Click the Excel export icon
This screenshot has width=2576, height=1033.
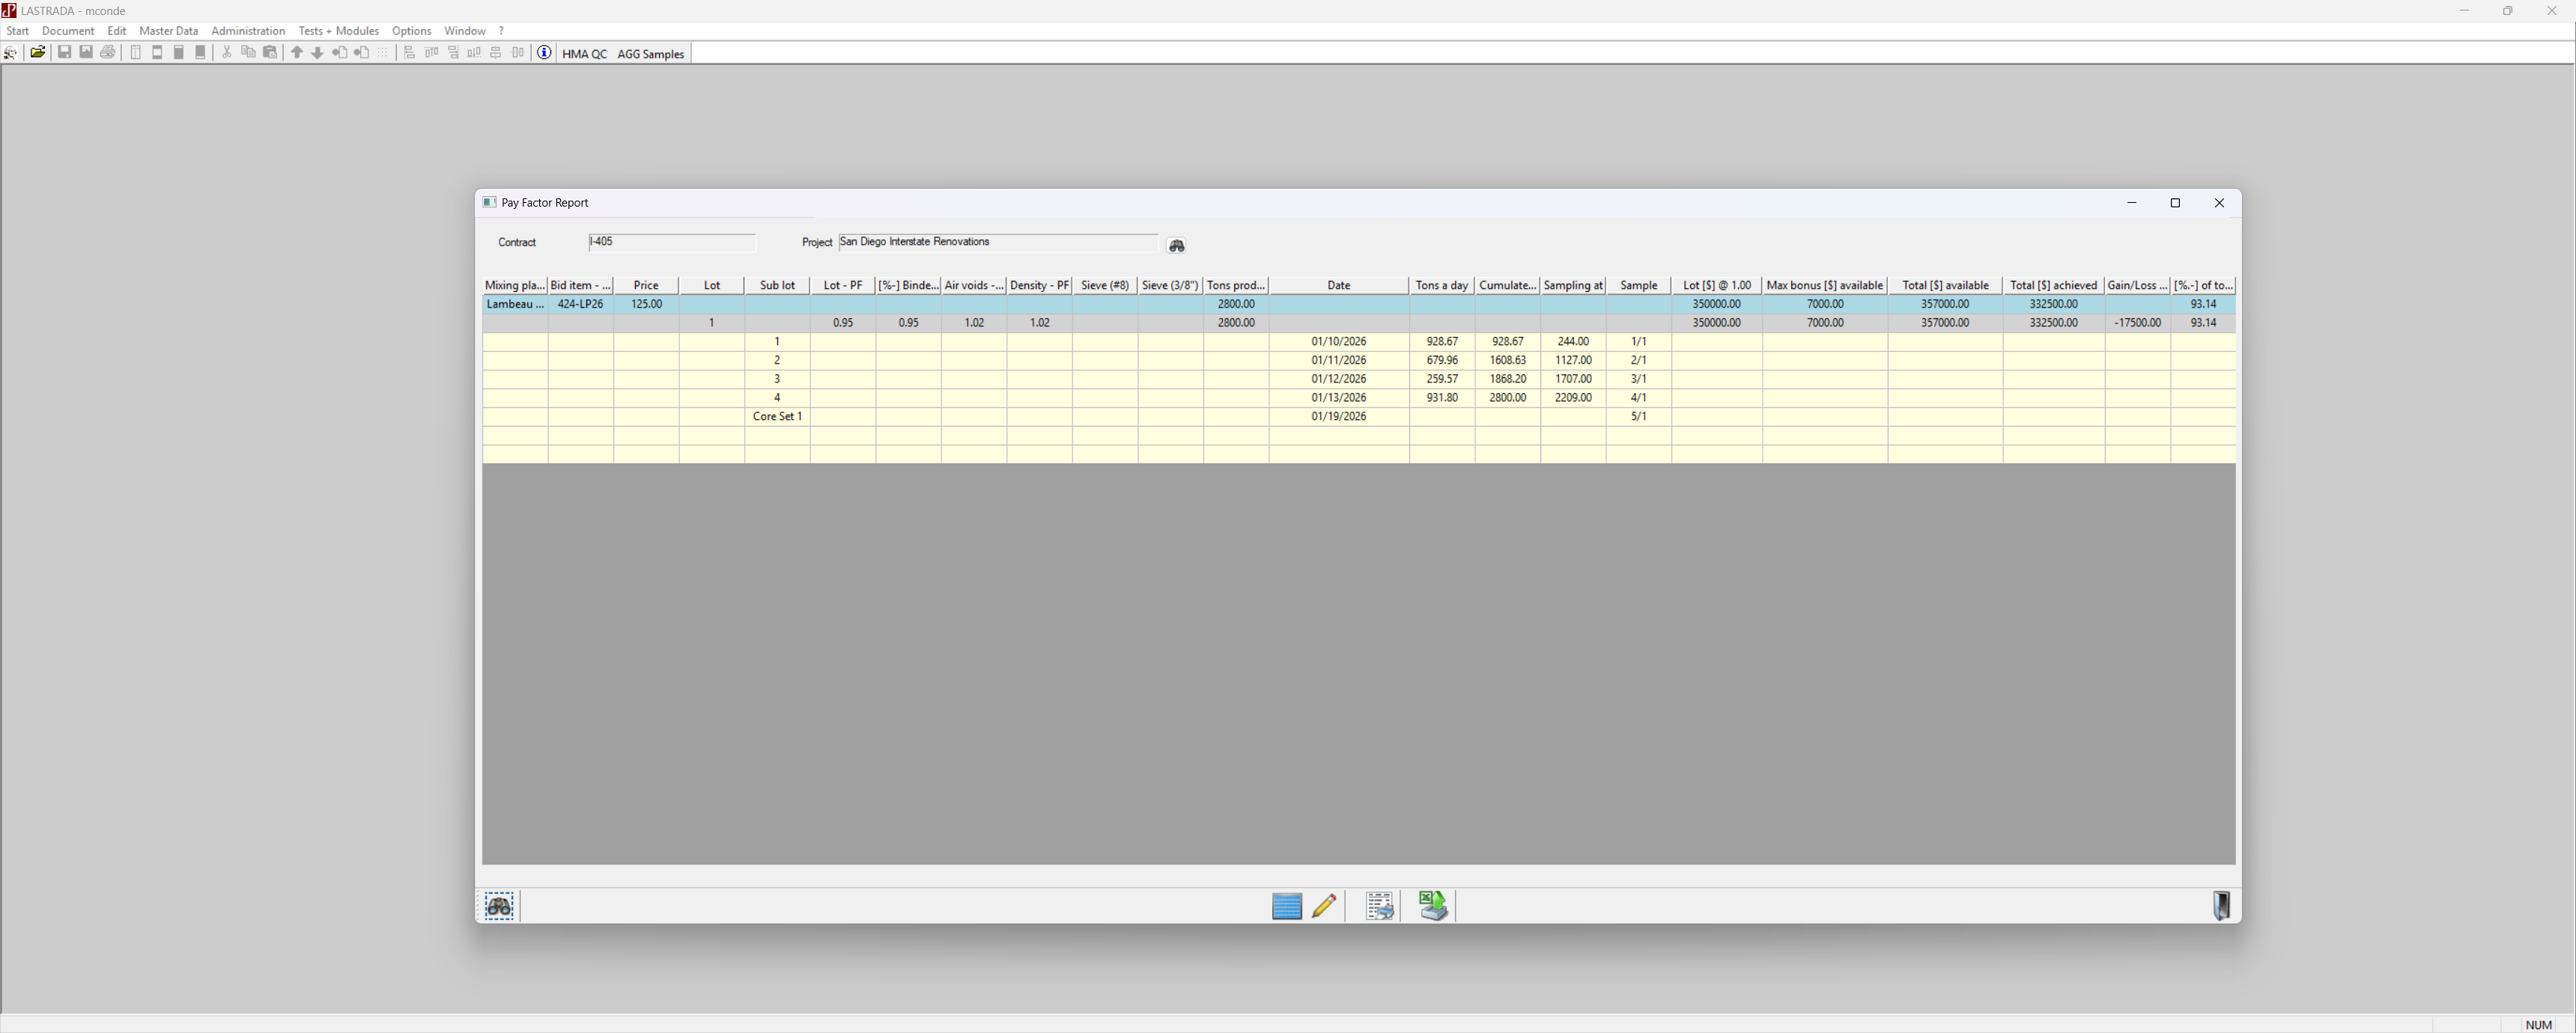click(x=1432, y=906)
